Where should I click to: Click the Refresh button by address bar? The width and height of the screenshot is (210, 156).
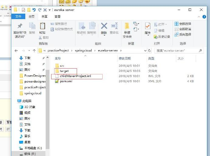click(149, 51)
